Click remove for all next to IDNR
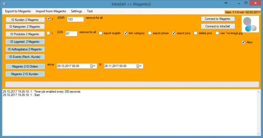The width and height of the screenshot is (263, 138). click(94, 18)
